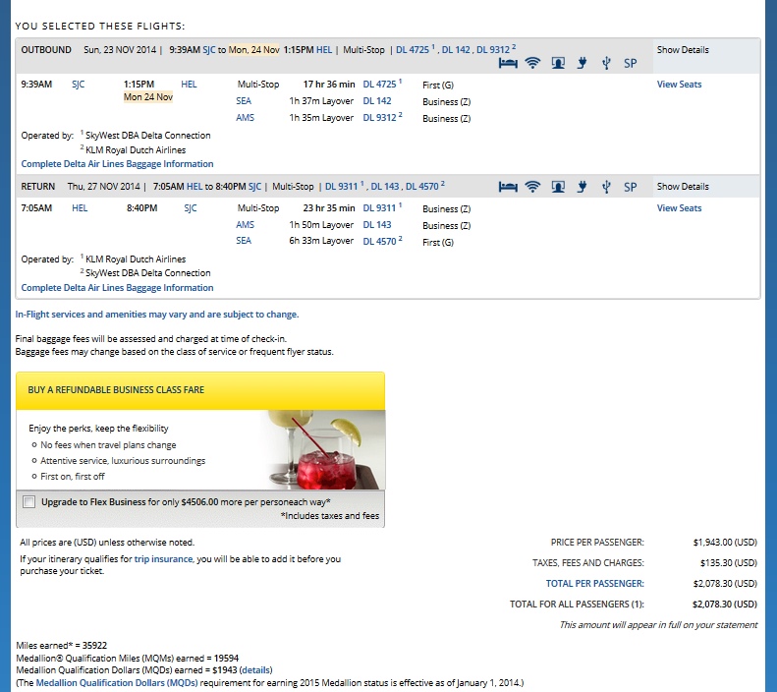Click the flat-bed seat icon on return flight
Viewport: 777px width, 692px height.
[508, 186]
